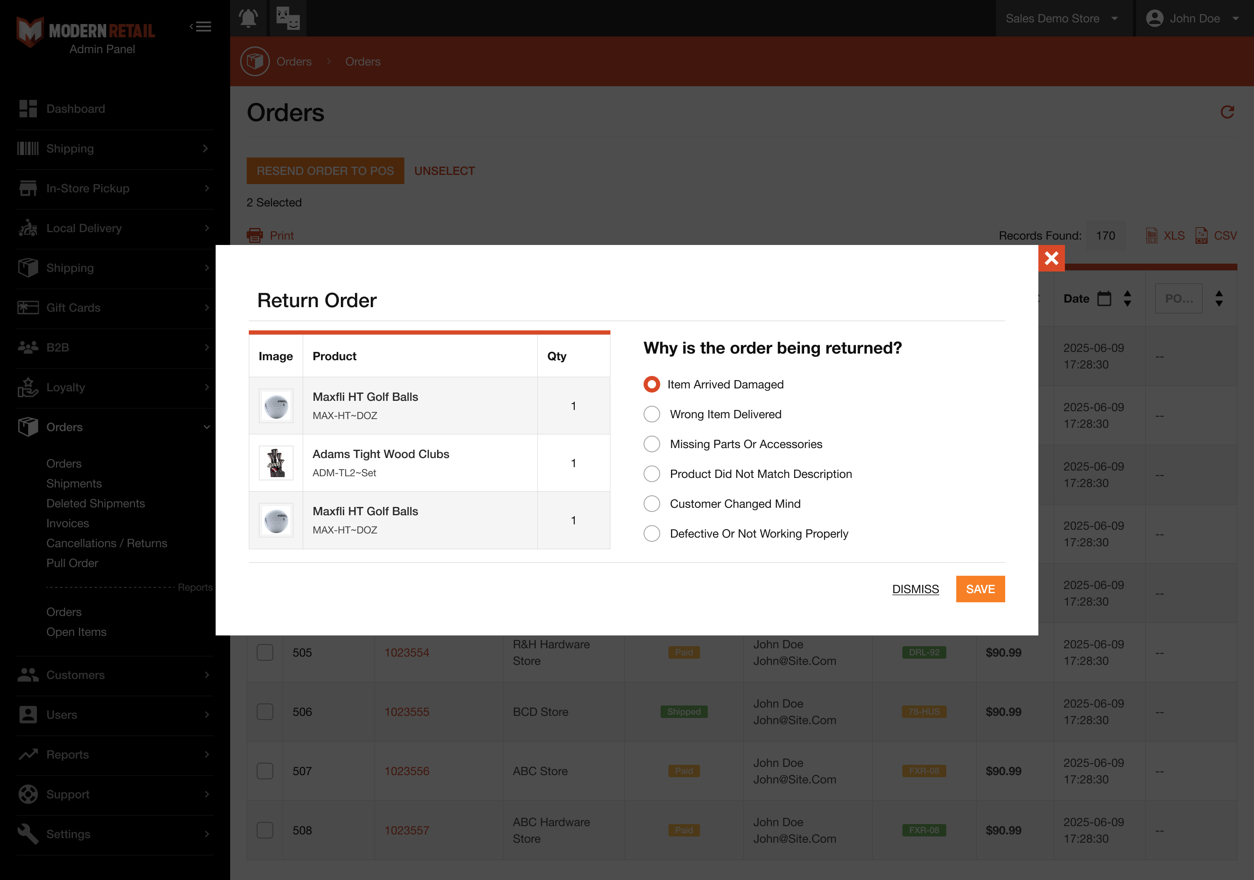The width and height of the screenshot is (1254, 880).
Task: Click the Unselect link
Action: click(x=445, y=171)
